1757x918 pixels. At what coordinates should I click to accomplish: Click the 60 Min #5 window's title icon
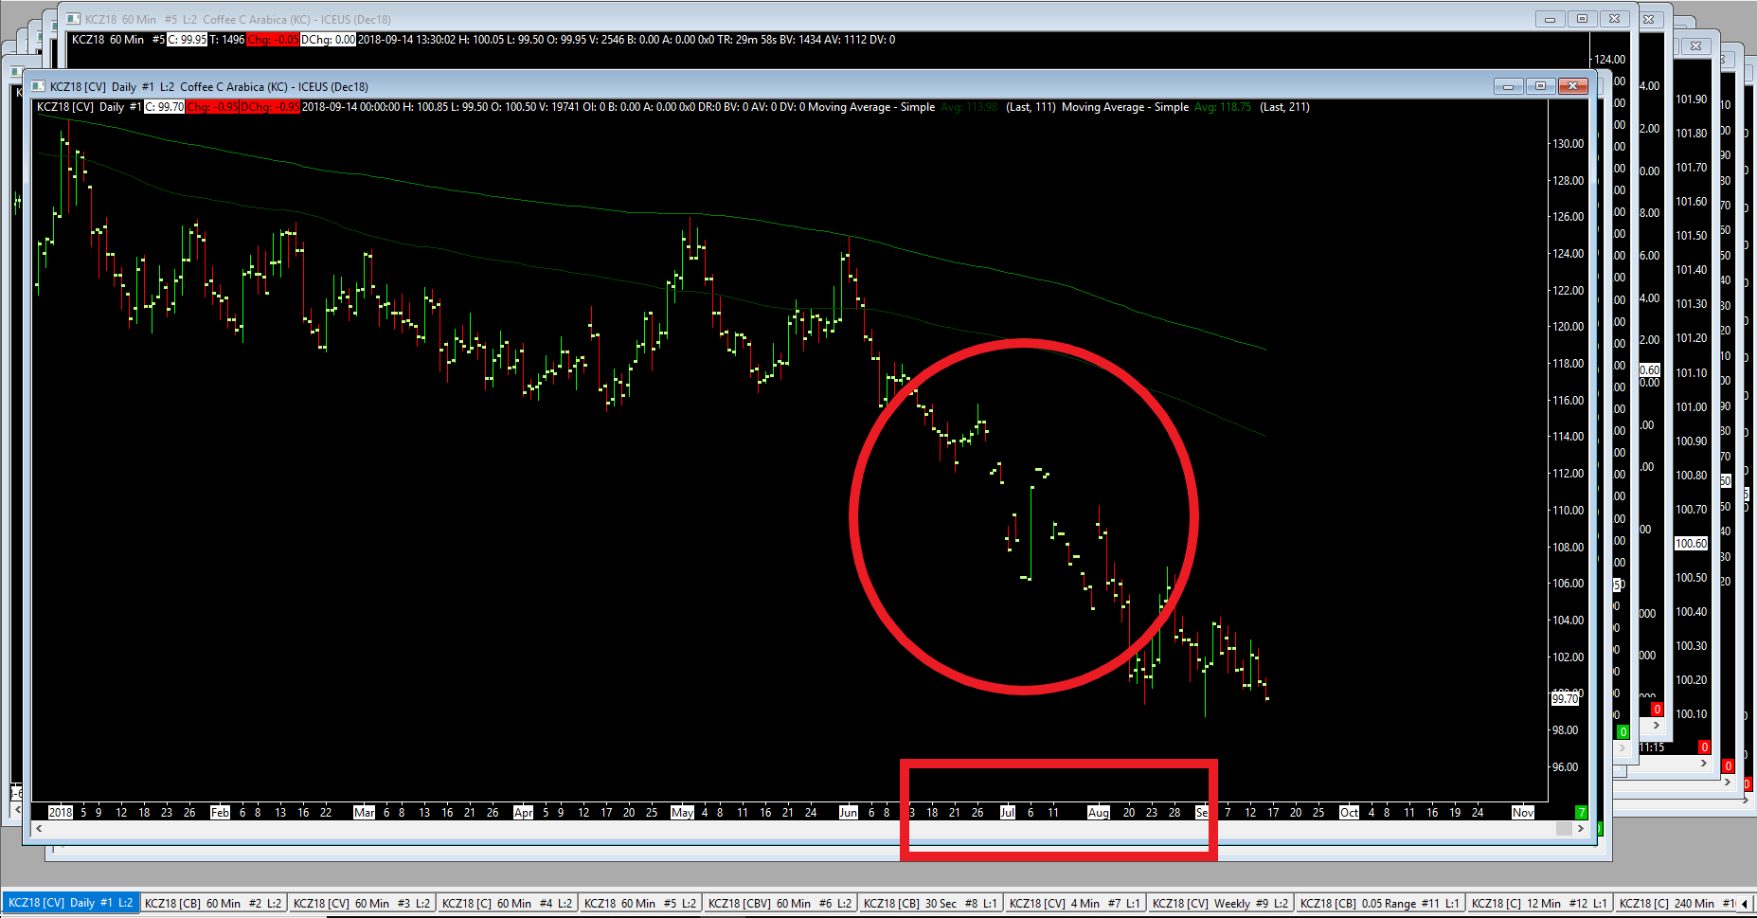coord(73,19)
